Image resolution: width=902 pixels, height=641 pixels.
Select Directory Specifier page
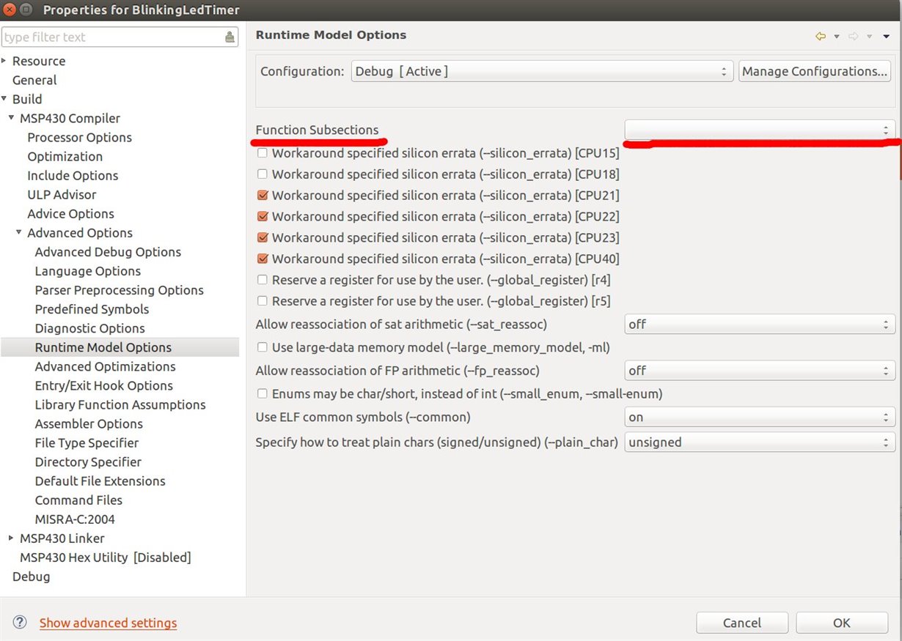(x=88, y=462)
